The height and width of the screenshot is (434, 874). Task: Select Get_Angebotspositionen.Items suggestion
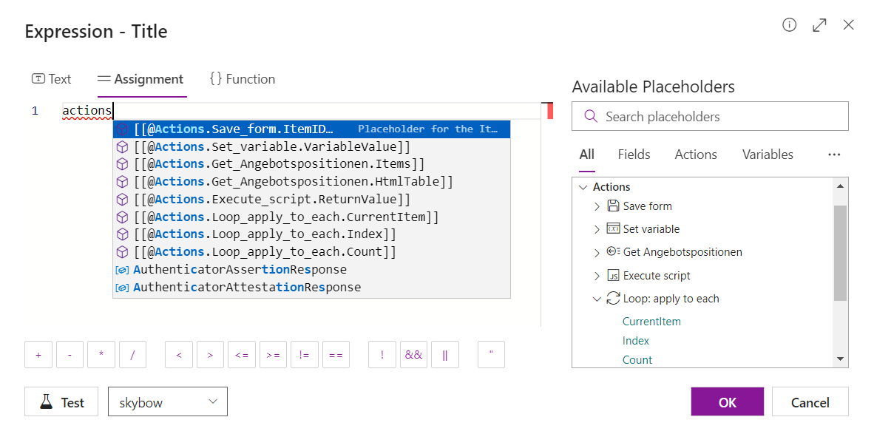click(x=311, y=164)
